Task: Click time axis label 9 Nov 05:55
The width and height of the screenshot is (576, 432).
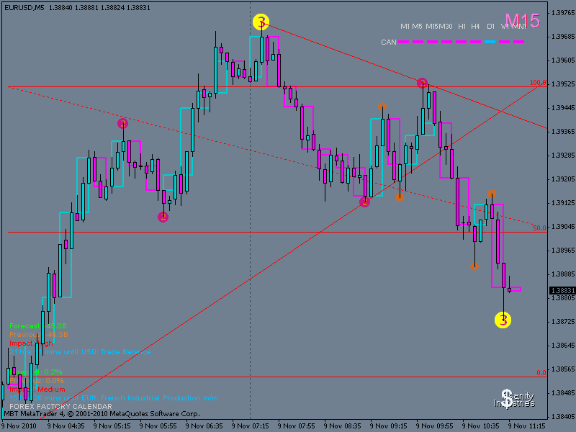Action: click(x=158, y=426)
